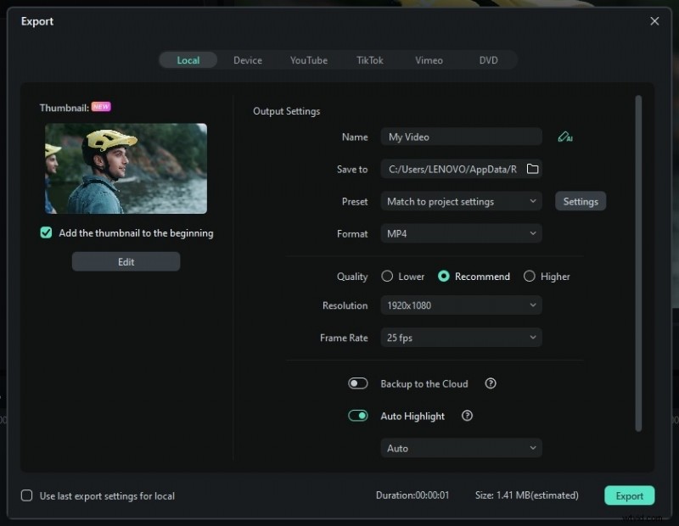Toggle Backup to the Cloud switch
Viewport: 679px width, 526px height.
tap(357, 383)
